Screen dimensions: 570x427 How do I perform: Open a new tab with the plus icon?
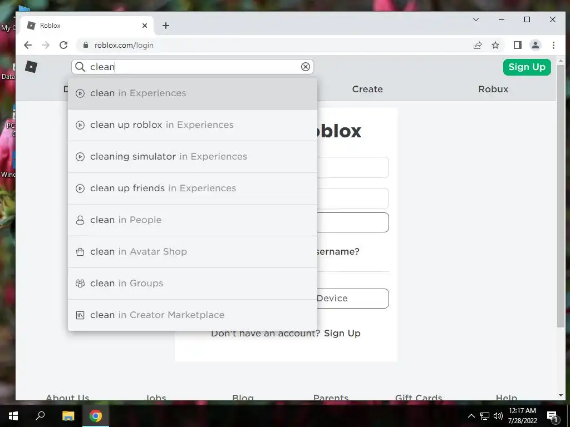click(x=166, y=26)
